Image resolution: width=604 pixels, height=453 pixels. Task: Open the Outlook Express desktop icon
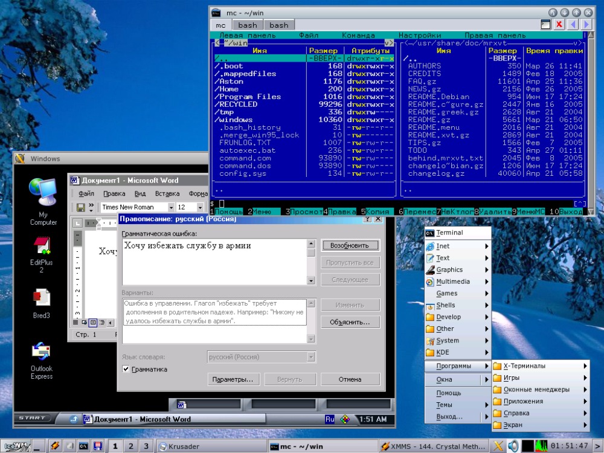coord(41,361)
